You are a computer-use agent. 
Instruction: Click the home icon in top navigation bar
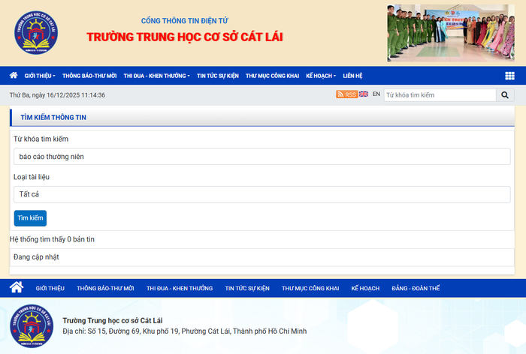[14, 76]
